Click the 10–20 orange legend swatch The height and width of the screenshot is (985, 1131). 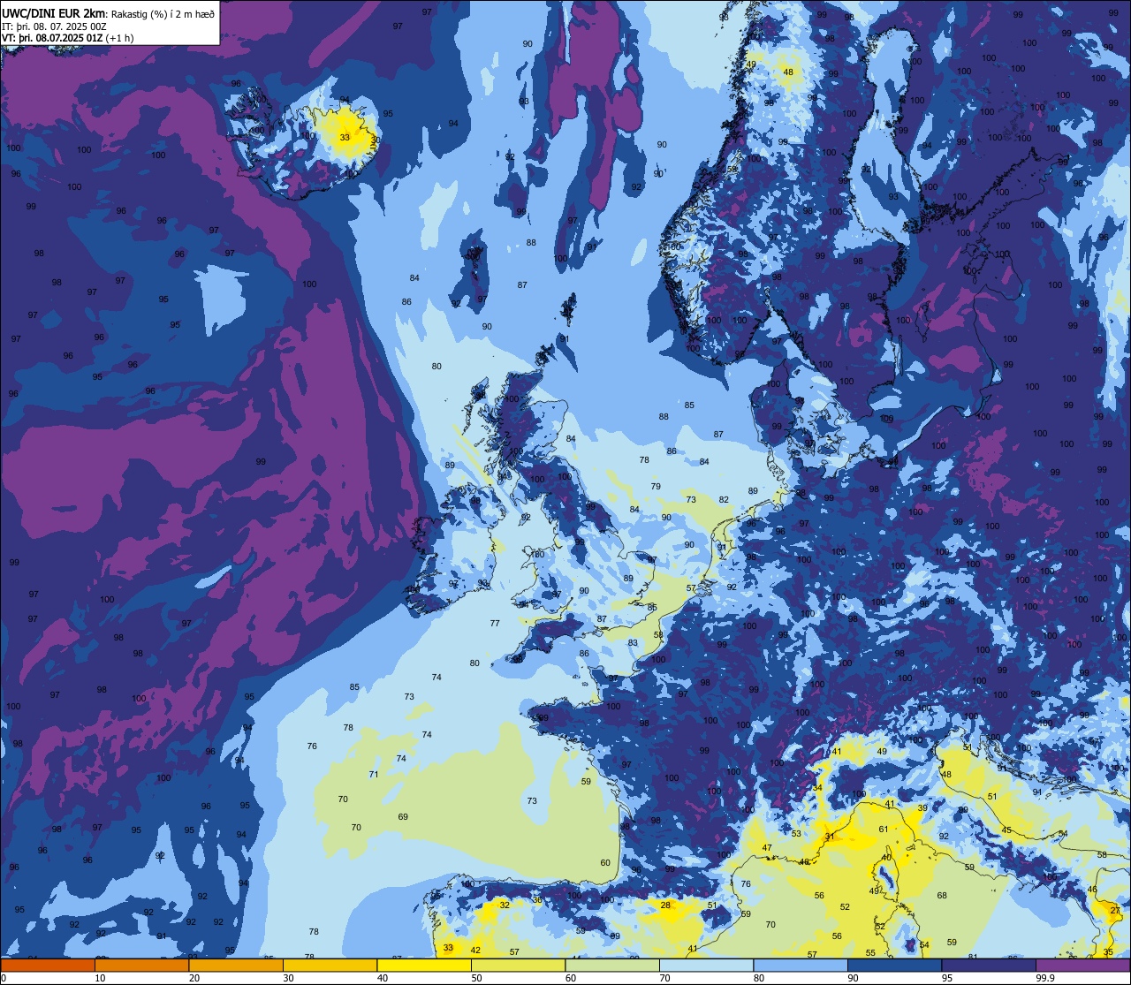(141, 966)
